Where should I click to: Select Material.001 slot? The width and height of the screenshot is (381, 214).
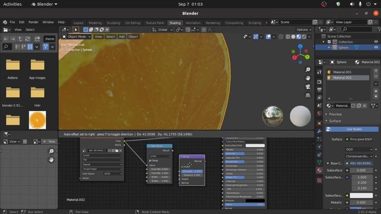tap(348, 72)
